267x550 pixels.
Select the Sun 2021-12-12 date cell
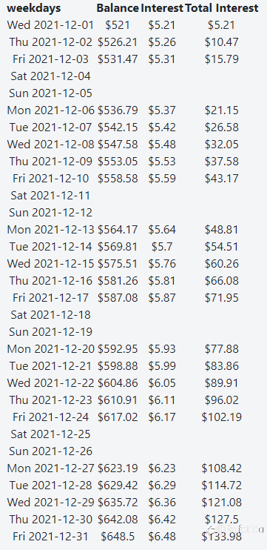point(51,212)
